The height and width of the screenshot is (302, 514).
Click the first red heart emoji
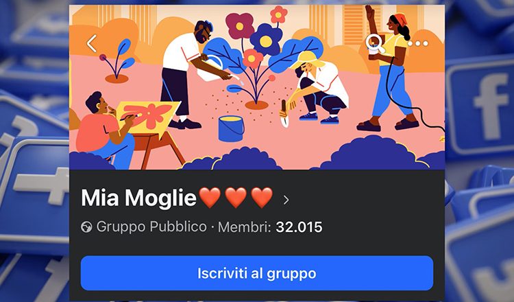210,198
